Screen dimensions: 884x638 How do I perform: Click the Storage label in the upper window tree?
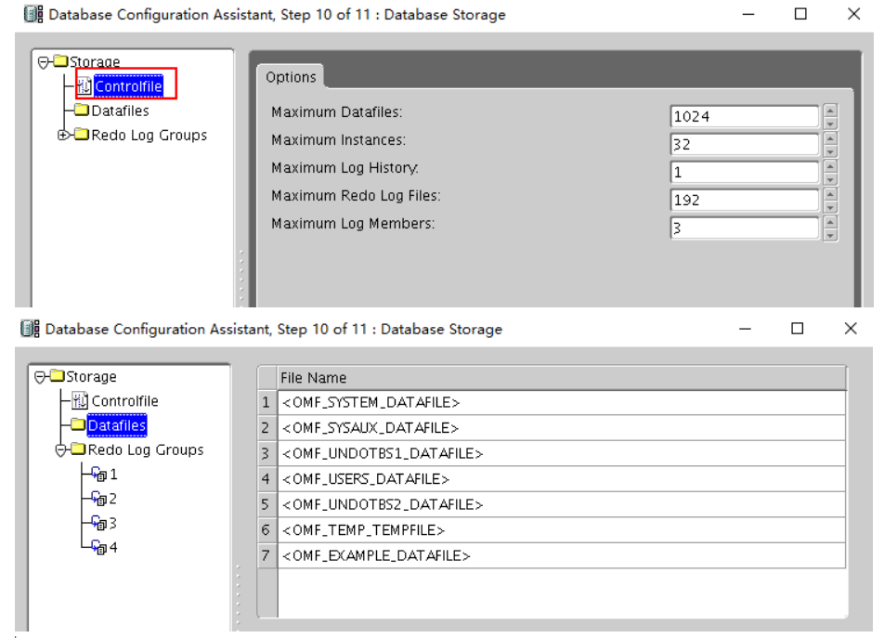pos(95,61)
